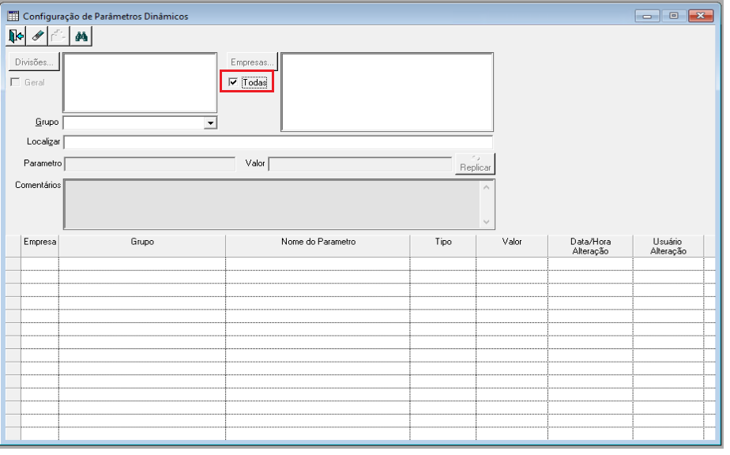Click the Empresas... button

[252, 62]
